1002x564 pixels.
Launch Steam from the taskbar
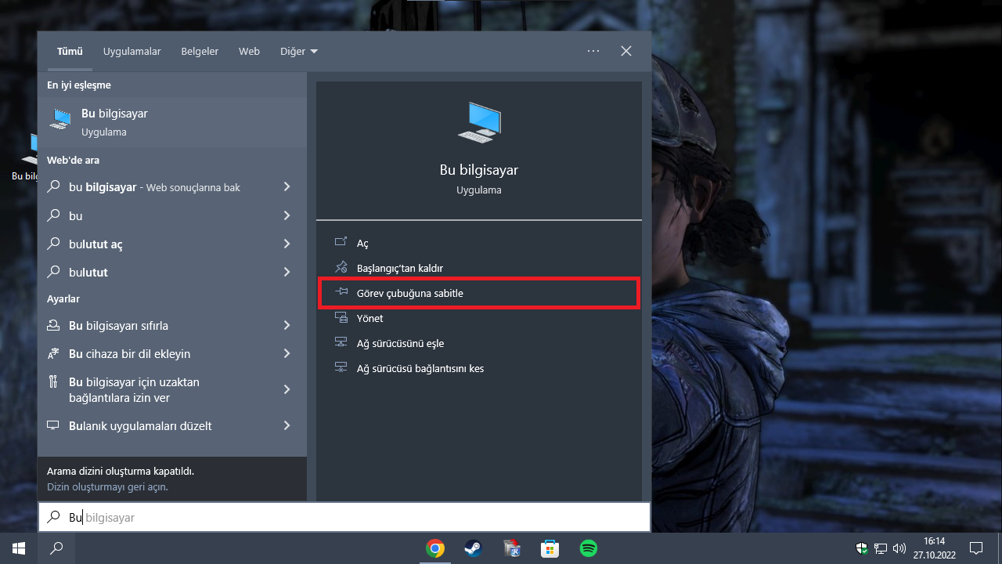474,548
